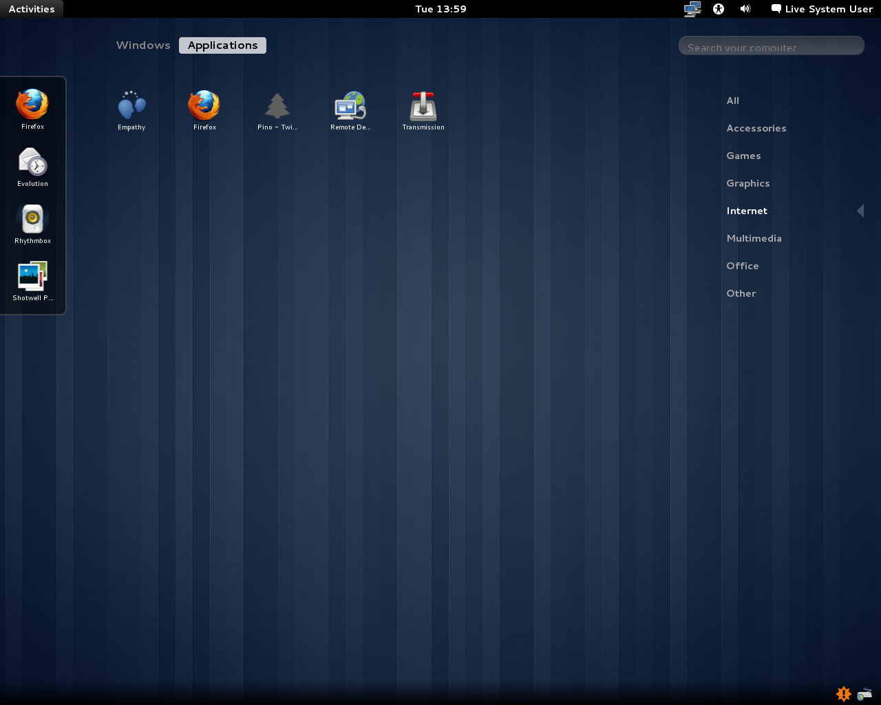Click the volume speaker icon
881x705 pixels.
tap(745, 9)
